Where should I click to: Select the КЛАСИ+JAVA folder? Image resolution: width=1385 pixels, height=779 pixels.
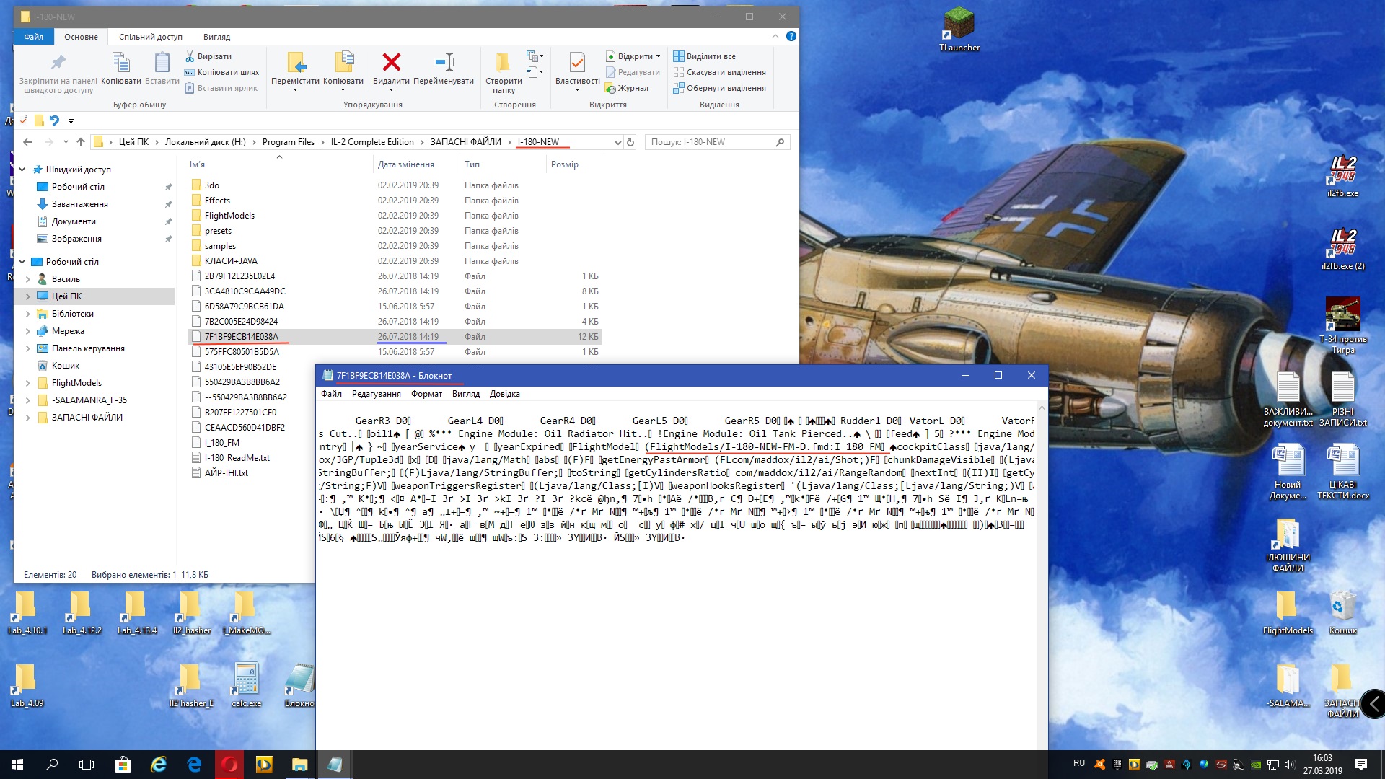(230, 261)
